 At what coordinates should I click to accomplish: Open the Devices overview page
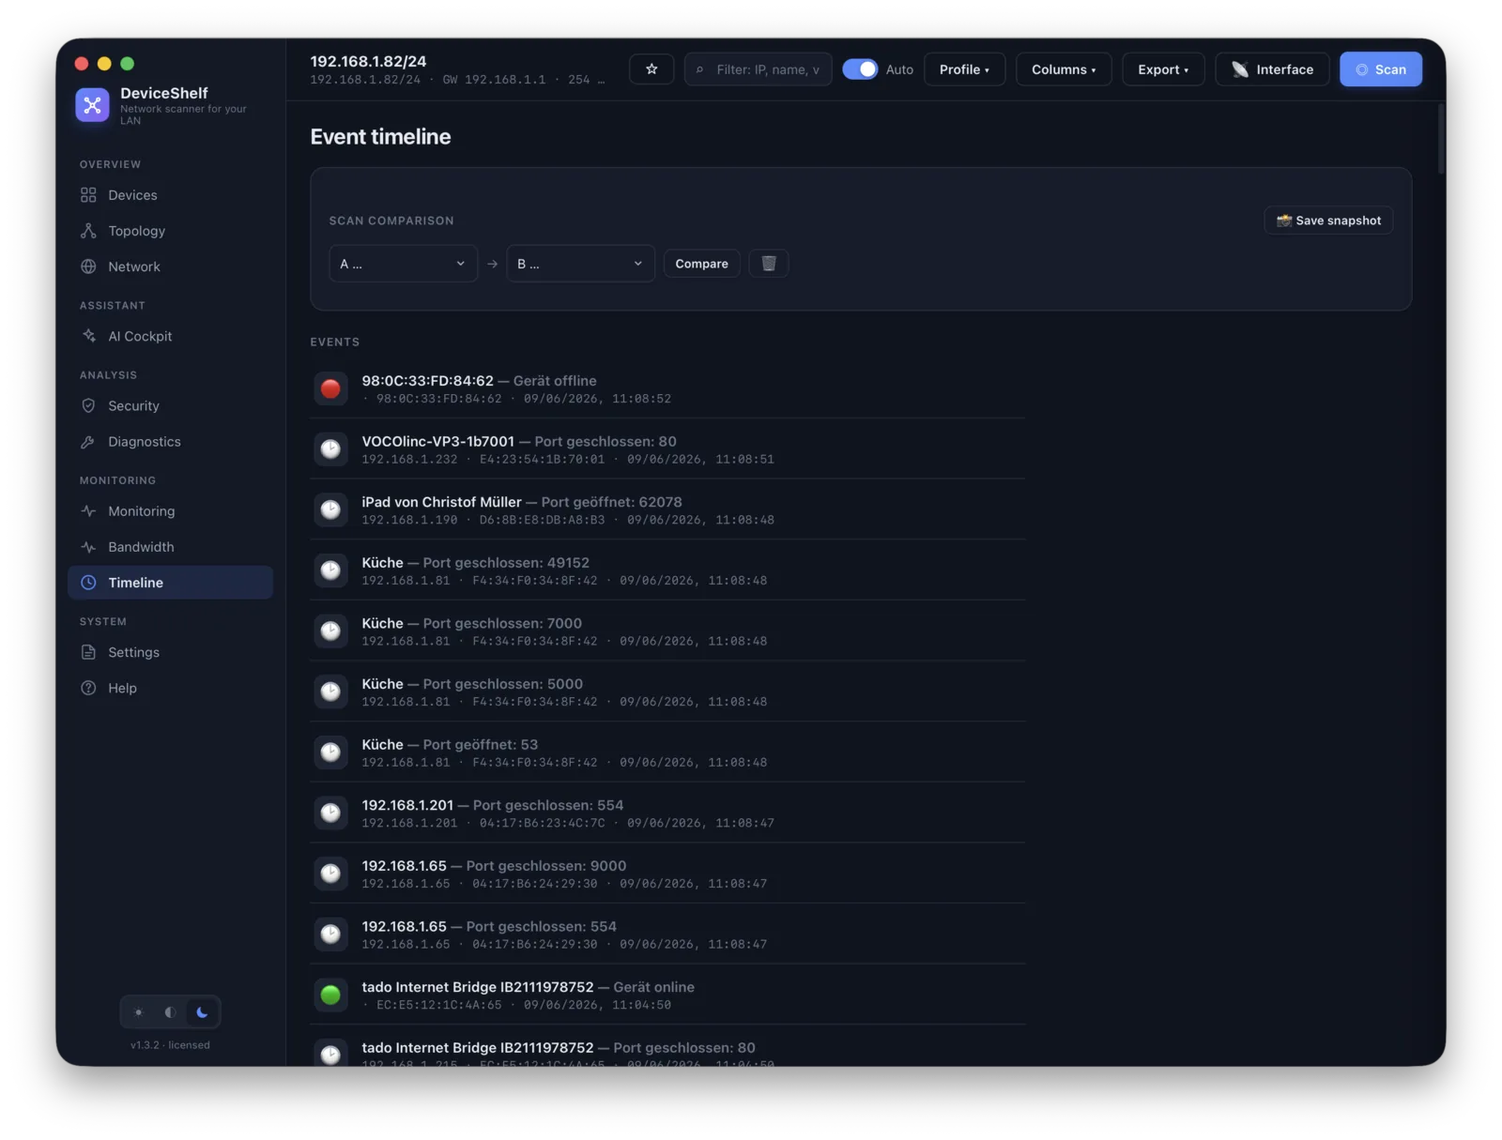click(x=170, y=195)
